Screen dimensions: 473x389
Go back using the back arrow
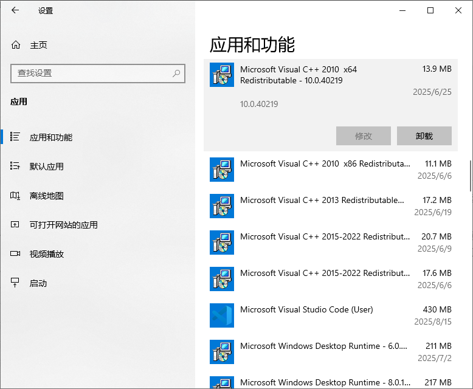15,10
